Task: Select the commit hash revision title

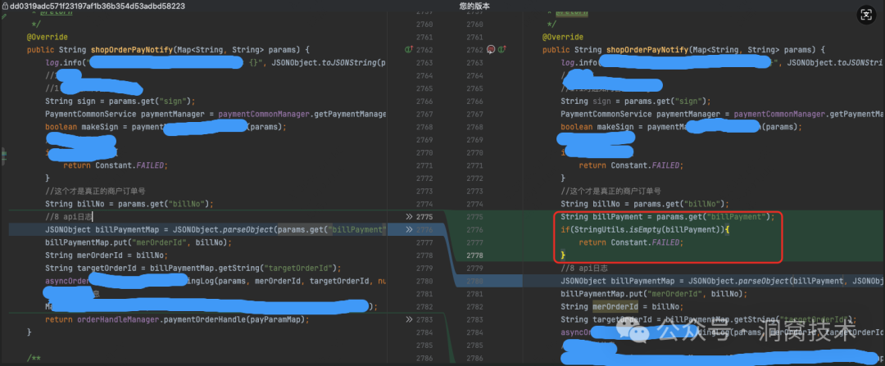Action: pyautogui.click(x=97, y=6)
